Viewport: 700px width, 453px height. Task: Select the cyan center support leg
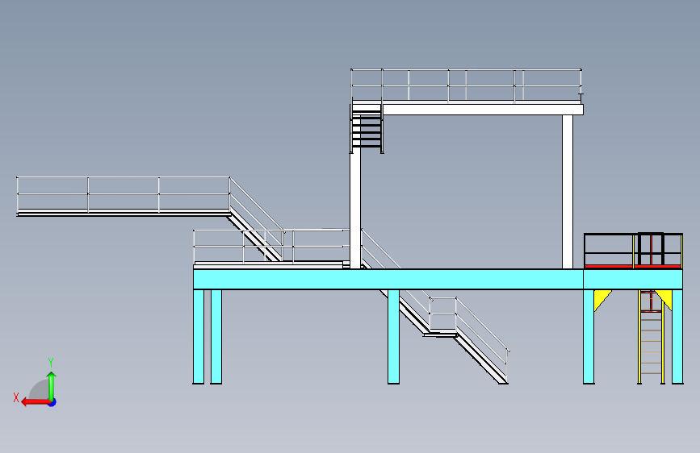[x=393, y=337]
